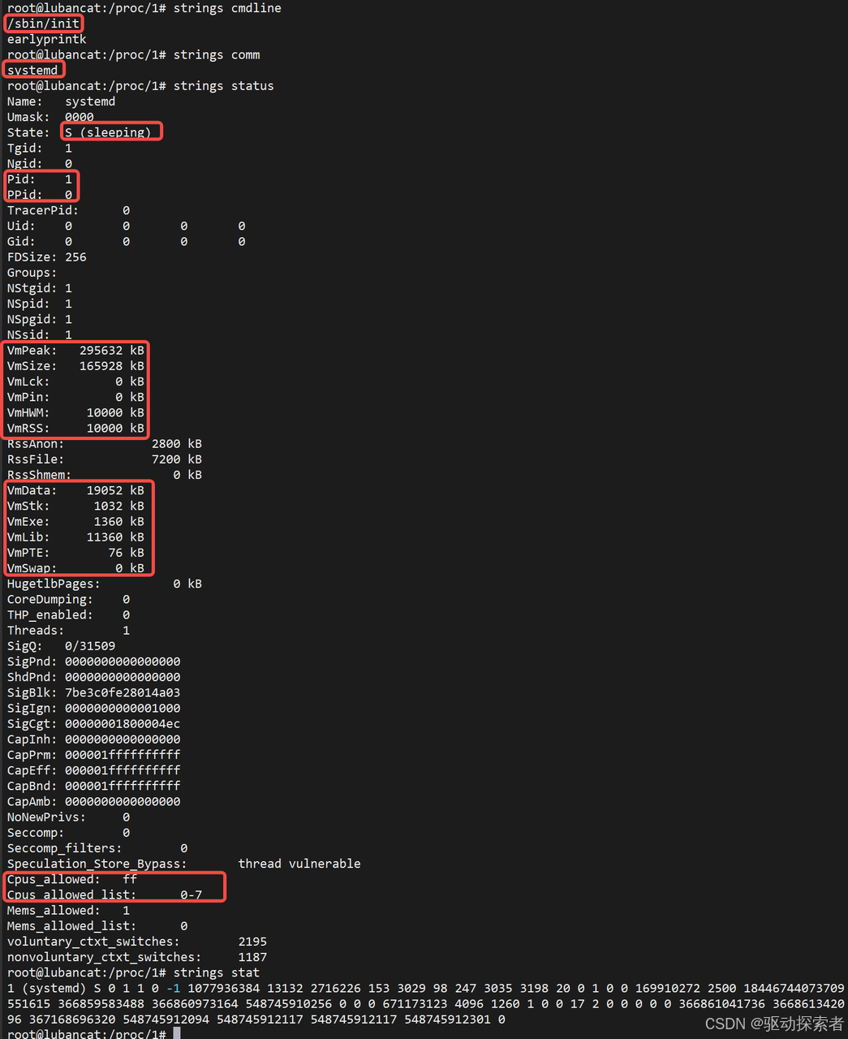Select the 'Name: systemd' line
Screen dimensions: 848x1039
click(62, 101)
